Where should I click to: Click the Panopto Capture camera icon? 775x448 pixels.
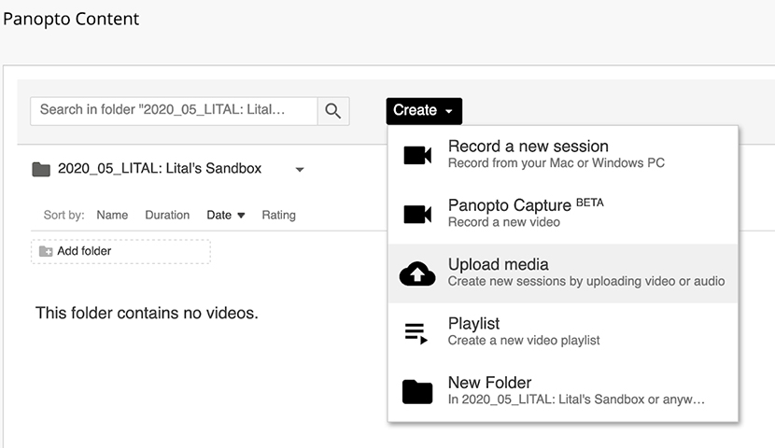pyautogui.click(x=417, y=215)
